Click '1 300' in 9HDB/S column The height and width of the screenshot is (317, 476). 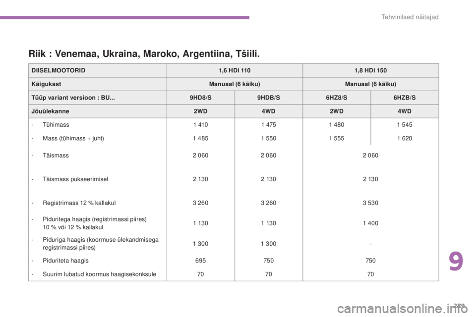(x=269, y=244)
